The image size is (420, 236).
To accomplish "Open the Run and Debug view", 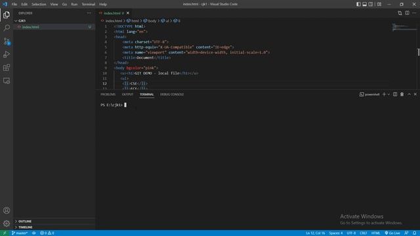I will pos(7,54).
